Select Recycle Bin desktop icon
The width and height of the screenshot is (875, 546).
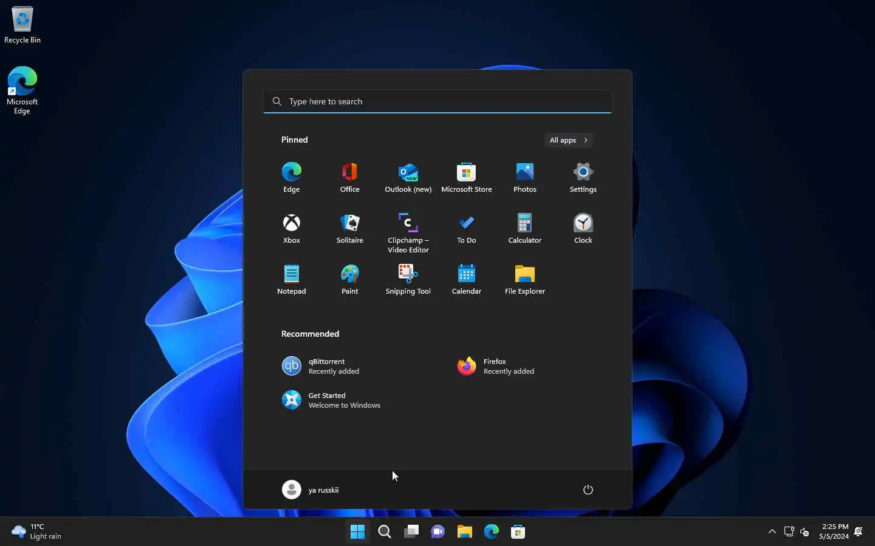coord(22,24)
